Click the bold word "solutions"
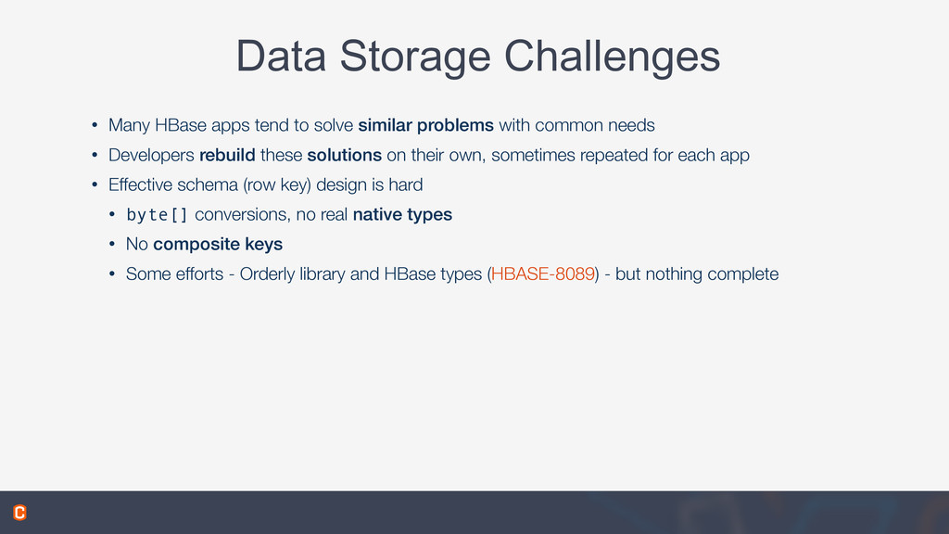The image size is (949, 534). [x=345, y=155]
